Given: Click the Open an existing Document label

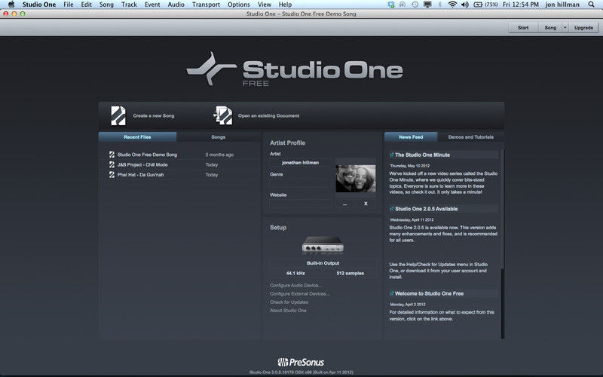Looking at the screenshot, I should click(268, 115).
